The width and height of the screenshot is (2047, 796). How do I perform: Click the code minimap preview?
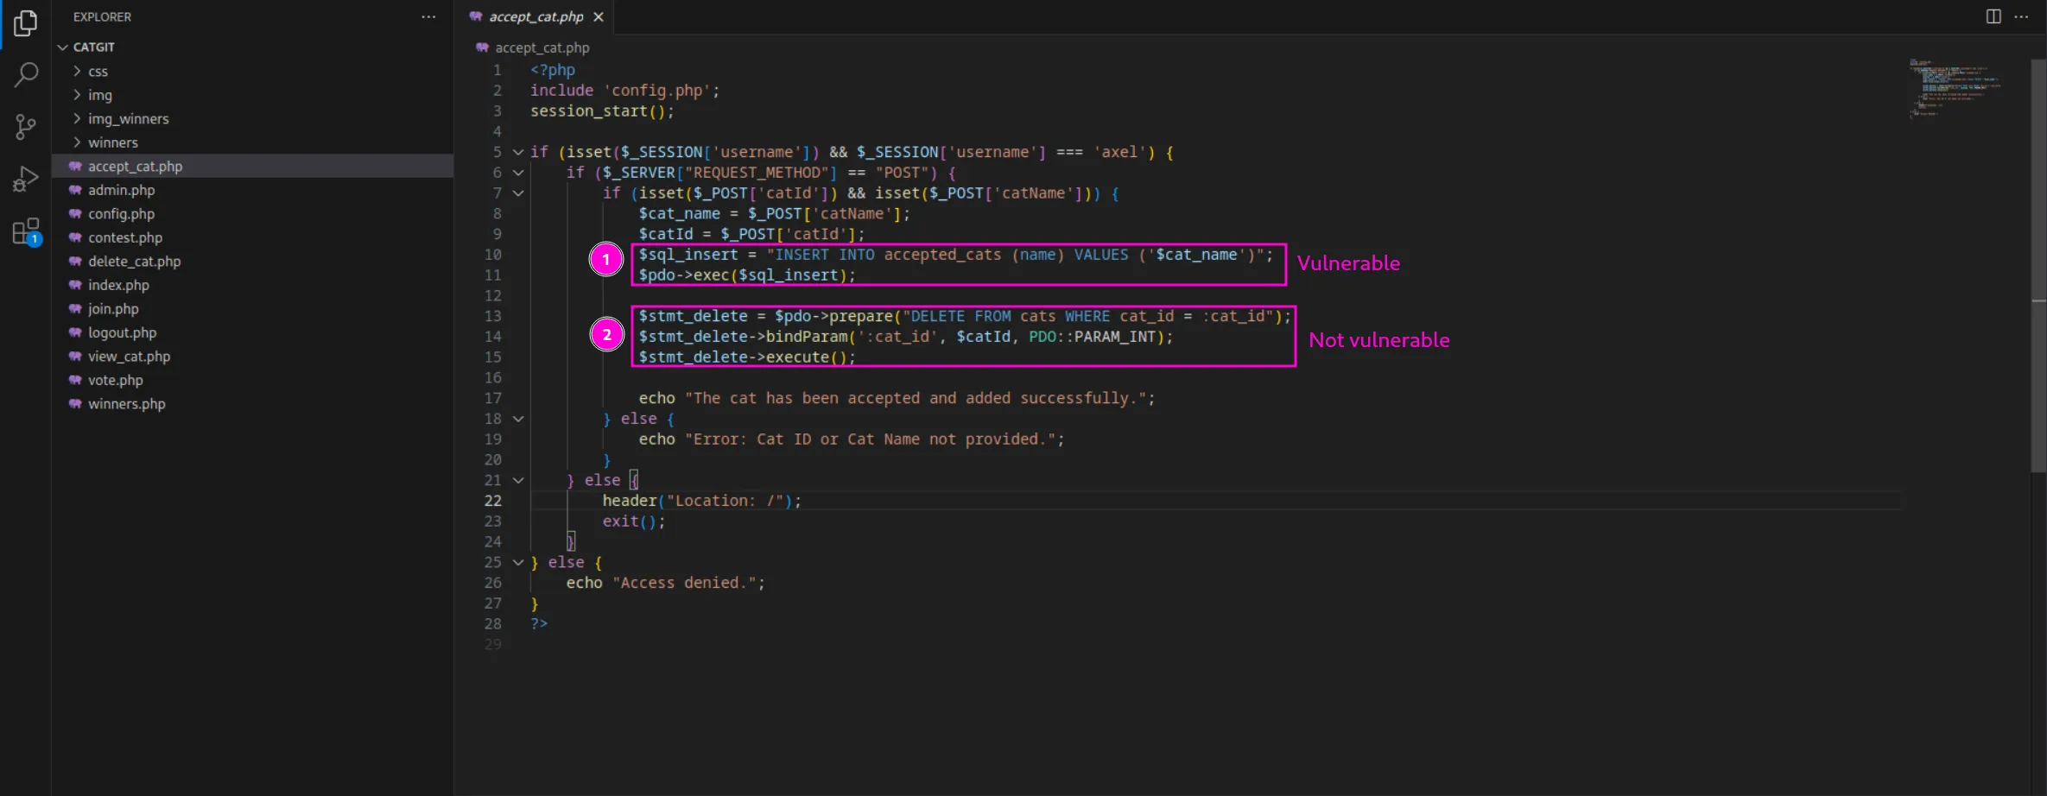tap(1955, 87)
